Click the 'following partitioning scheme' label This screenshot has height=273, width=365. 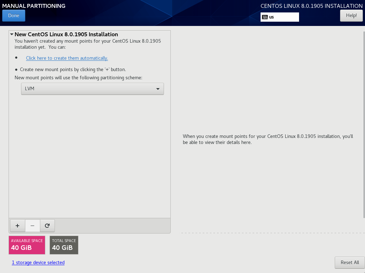point(78,77)
